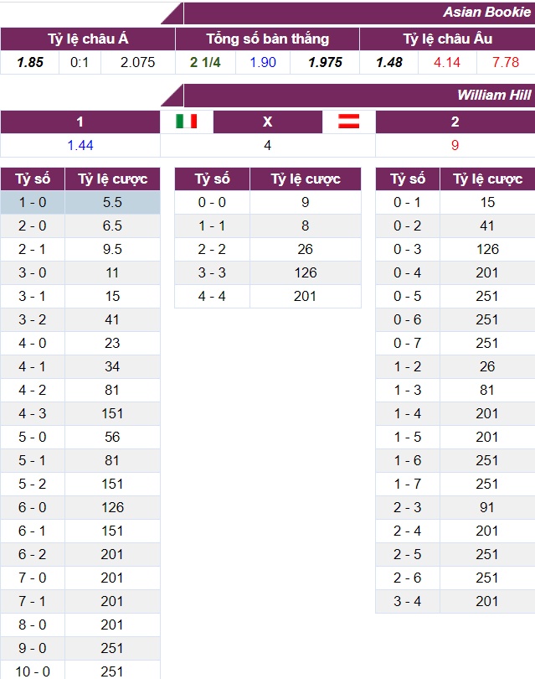The width and height of the screenshot is (535, 679).
Task: Select the 0 - 0 draw score cell
Action: (x=212, y=202)
